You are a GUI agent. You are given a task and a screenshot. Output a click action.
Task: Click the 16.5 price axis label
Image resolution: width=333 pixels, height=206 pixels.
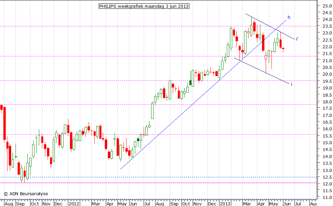pyautogui.click(x=327, y=122)
